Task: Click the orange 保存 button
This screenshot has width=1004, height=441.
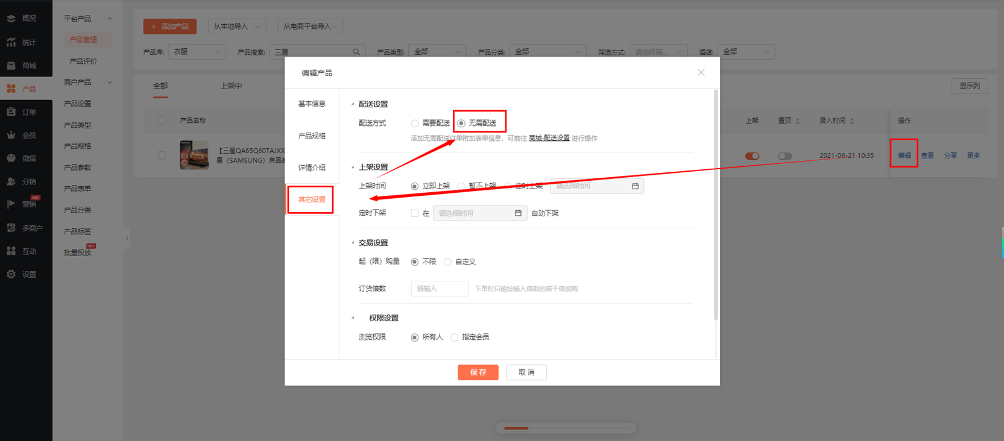Action: pos(478,372)
